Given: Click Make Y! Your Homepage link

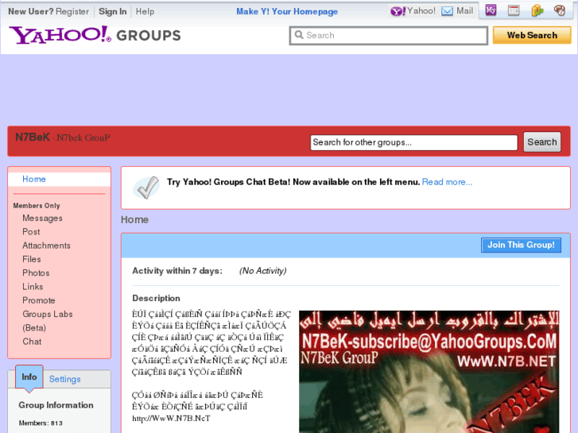Looking at the screenshot, I should pyautogui.click(x=287, y=11).
